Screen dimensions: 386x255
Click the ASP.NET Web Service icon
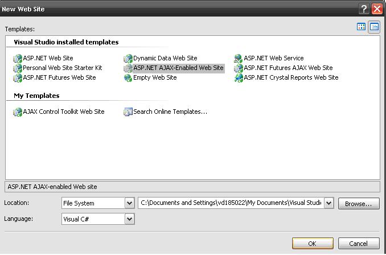[x=239, y=59]
